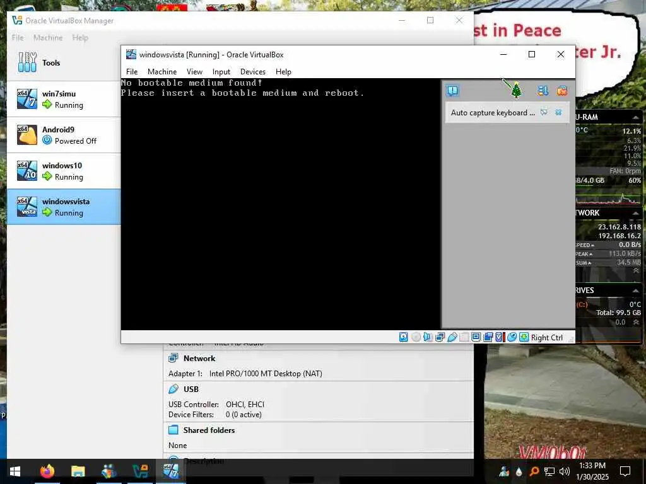Select the Android9 virtual machine
The height and width of the screenshot is (484, 646).
coord(64,135)
